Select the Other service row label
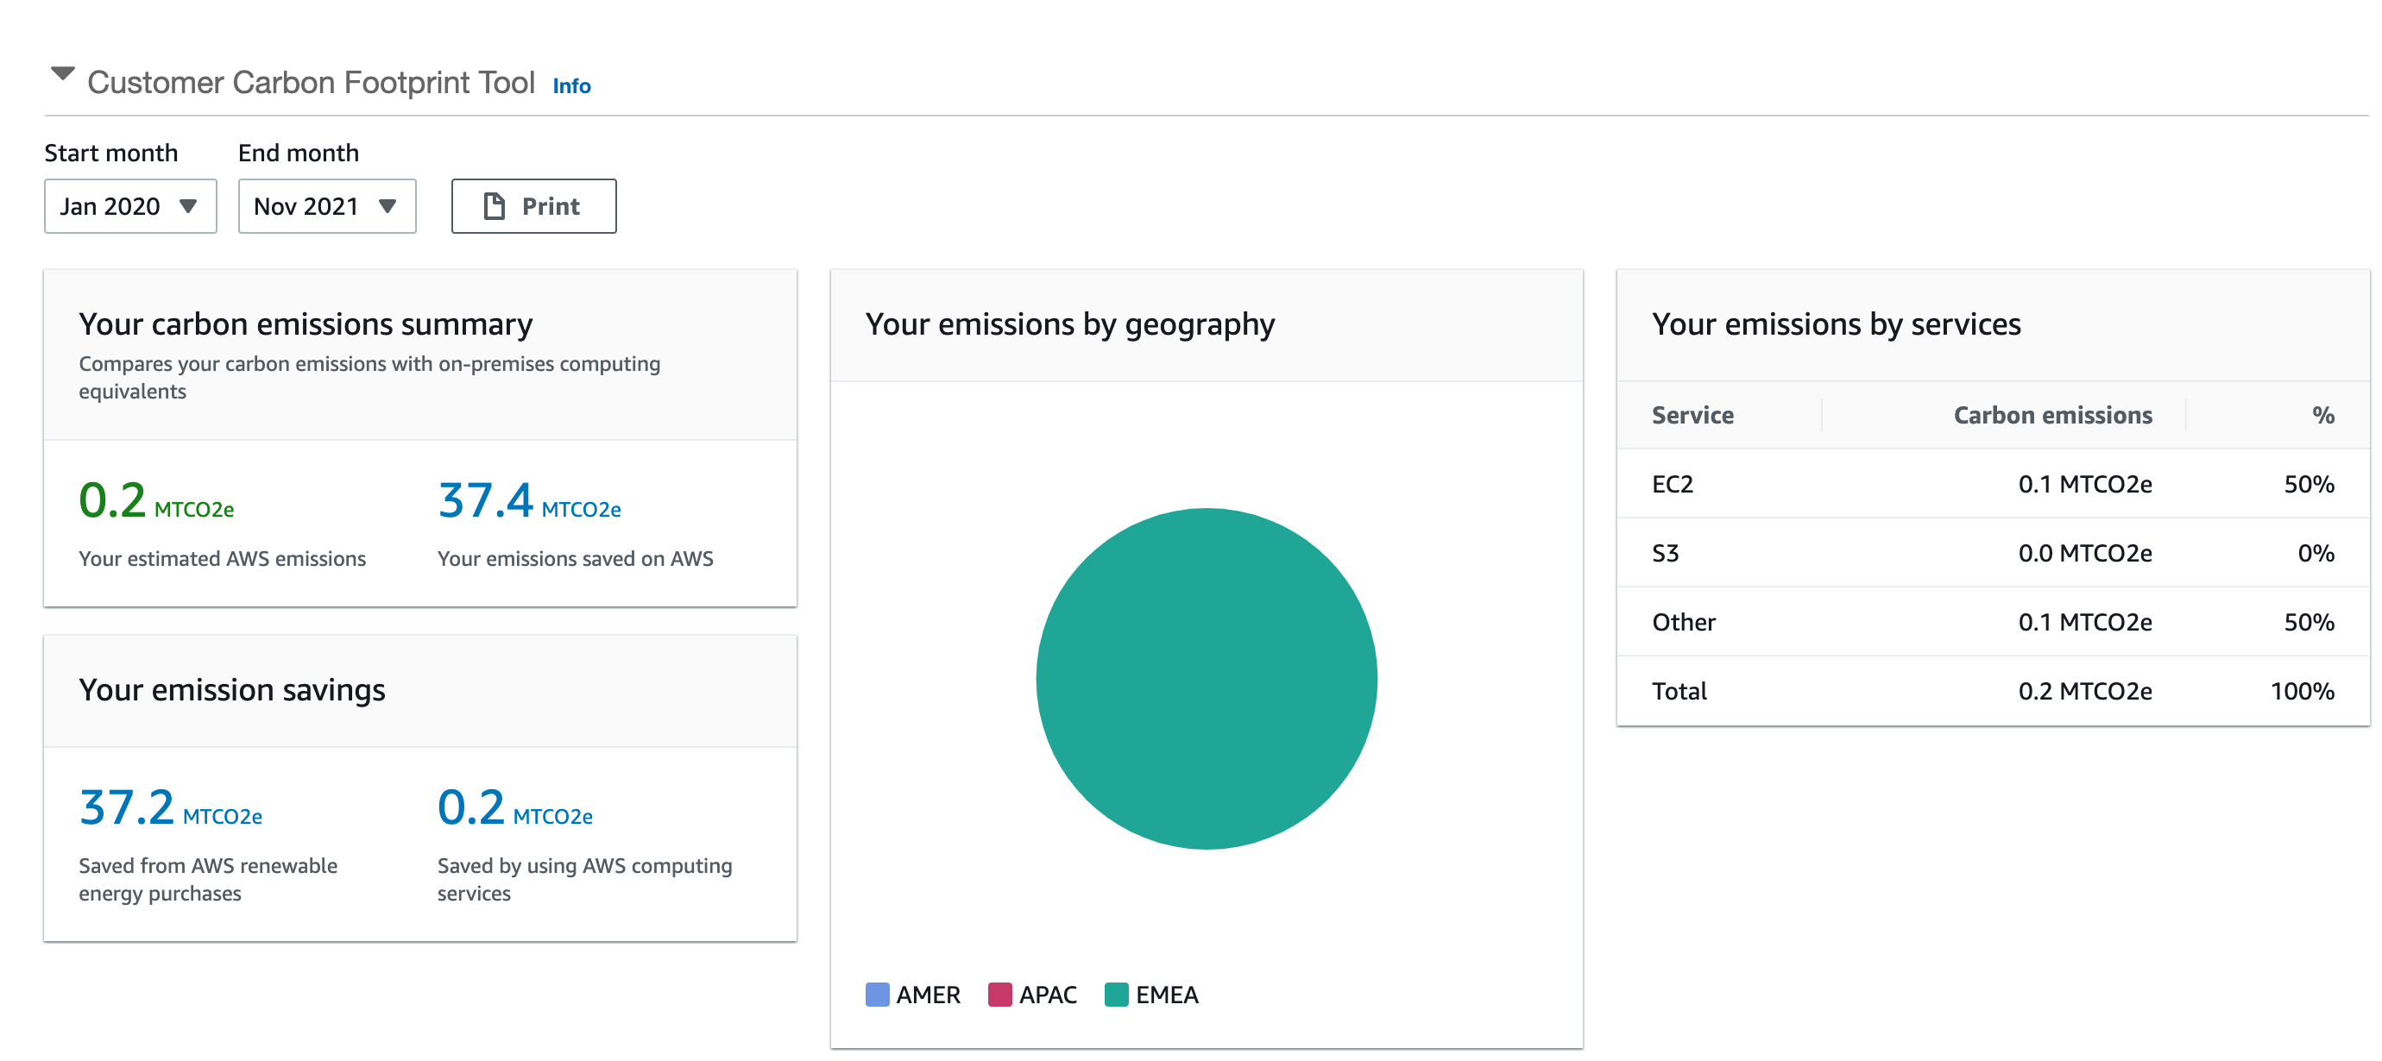2382x1061 pixels. pyautogui.click(x=1683, y=622)
